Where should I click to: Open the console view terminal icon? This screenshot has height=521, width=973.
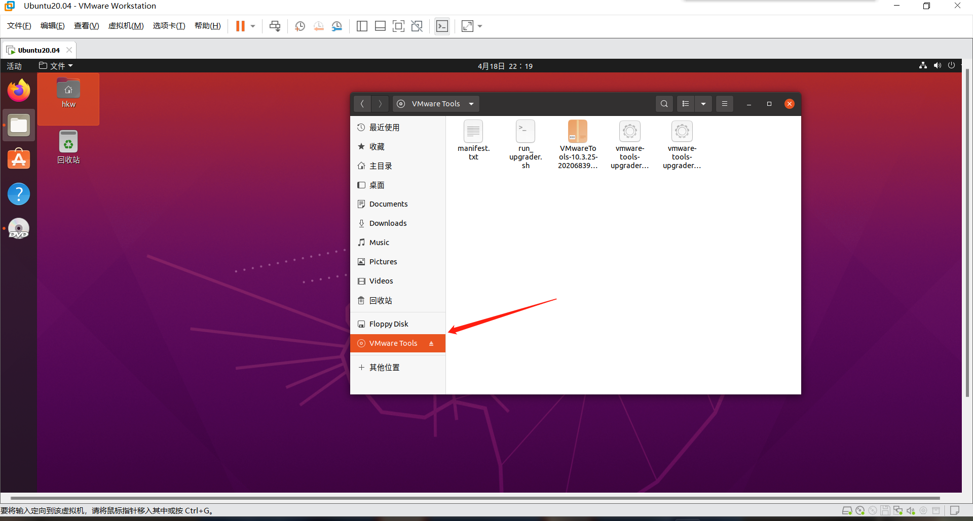(x=442, y=26)
